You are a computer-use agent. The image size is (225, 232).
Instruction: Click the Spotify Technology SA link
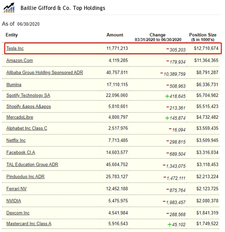(28, 95)
